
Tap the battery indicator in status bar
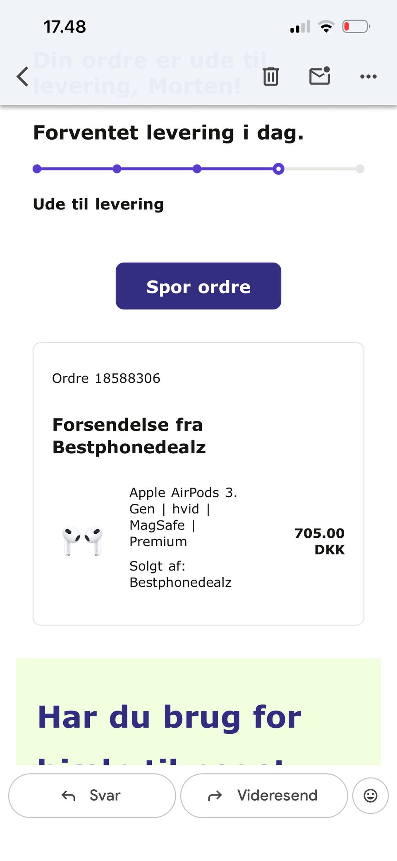[x=356, y=27]
